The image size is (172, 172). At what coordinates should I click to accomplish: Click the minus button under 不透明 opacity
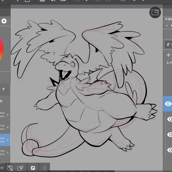click(167, 26)
